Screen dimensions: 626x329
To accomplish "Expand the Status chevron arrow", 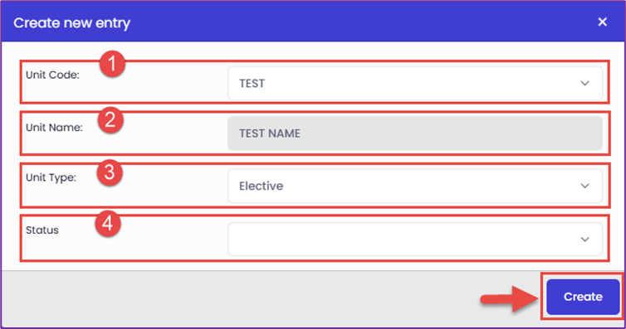I will tap(584, 239).
